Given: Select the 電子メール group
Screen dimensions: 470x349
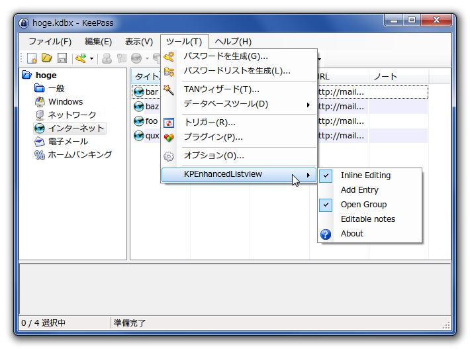Looking at the screenshot, I should [x=68, y=142].
